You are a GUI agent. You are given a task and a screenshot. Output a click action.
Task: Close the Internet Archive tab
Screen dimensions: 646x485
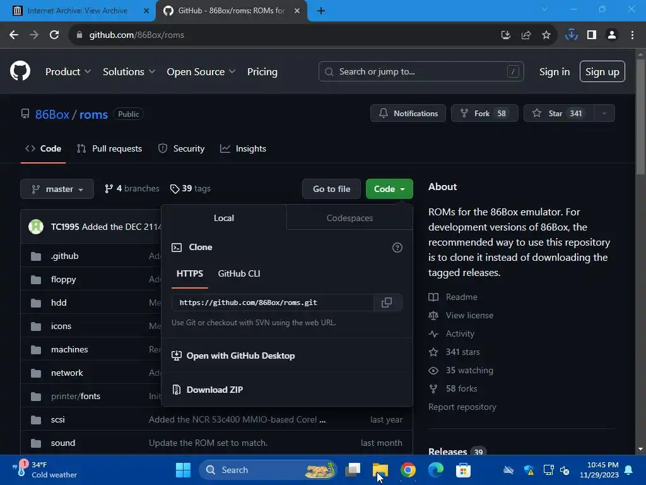[x=146, y=11]
